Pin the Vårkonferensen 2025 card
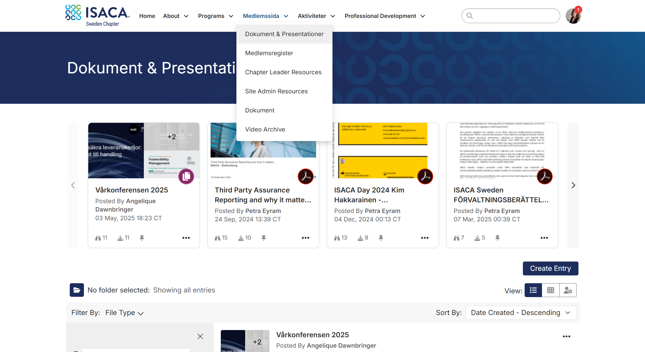645x352 pixels. (x=142, y=238)
